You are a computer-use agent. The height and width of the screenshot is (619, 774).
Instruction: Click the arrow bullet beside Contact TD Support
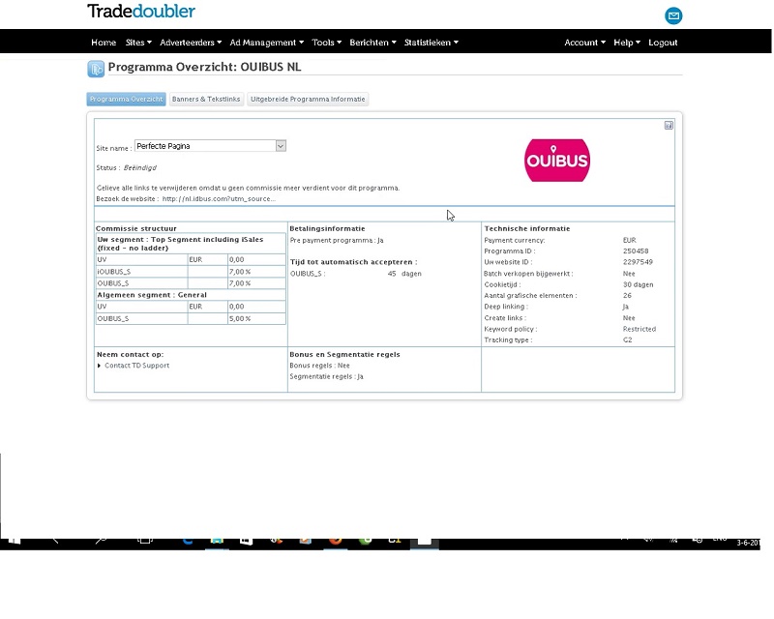tap(99, 366)
